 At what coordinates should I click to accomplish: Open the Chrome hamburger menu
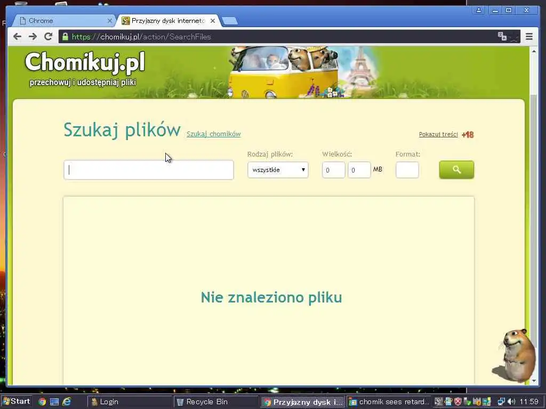pyautogui.click(x=529, y=37)
